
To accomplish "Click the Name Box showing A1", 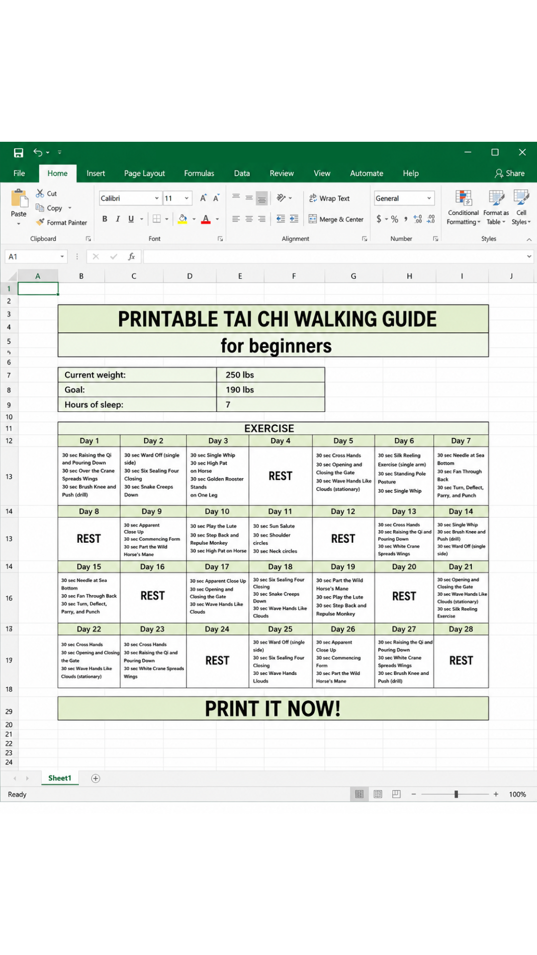I will (36, 257).
